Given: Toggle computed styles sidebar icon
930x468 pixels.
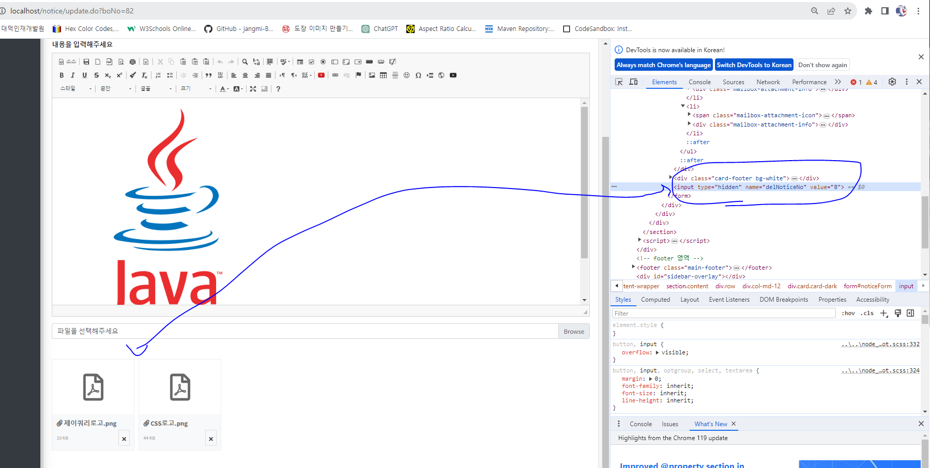Looking at the screenshot, I should tap(910, 314).
